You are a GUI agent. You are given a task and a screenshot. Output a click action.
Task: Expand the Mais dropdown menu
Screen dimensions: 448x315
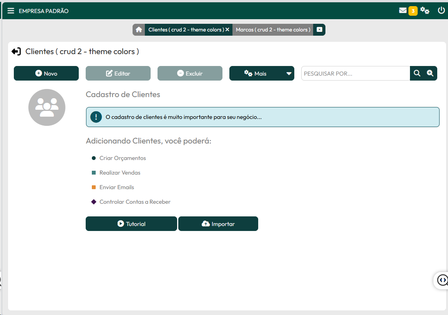click(x=256, y=74)
